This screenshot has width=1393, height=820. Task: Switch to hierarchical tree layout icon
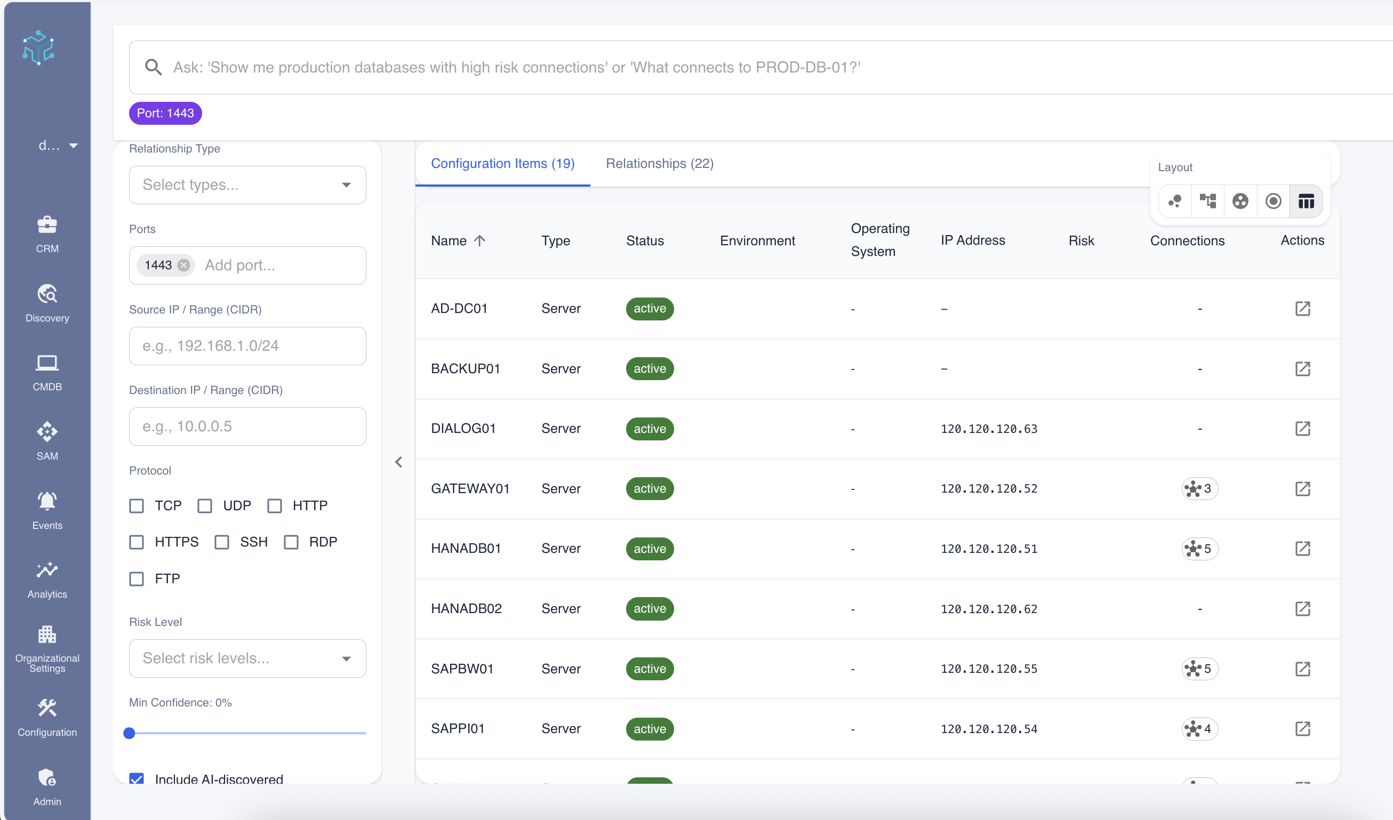(1208, 201)
